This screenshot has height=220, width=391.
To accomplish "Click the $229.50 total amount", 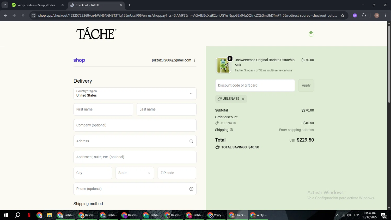I will click(x=305, y=140).
